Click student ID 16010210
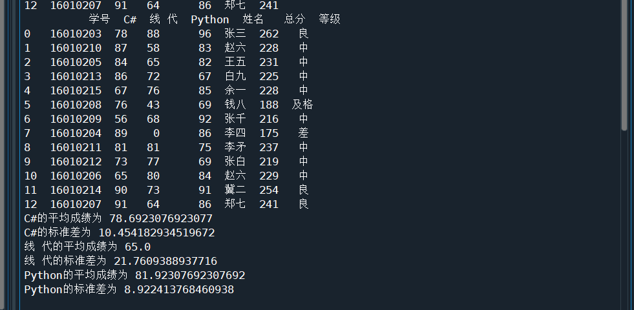The image size is (634, 310). point(76,48)
